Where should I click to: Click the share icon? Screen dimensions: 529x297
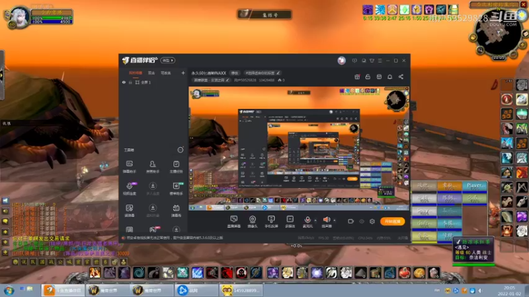click(x=401, y=77)
